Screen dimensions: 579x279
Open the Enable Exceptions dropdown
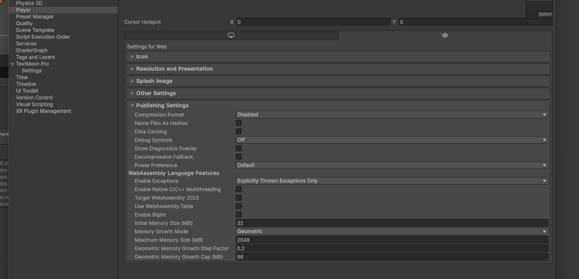(x=392, y=181)
